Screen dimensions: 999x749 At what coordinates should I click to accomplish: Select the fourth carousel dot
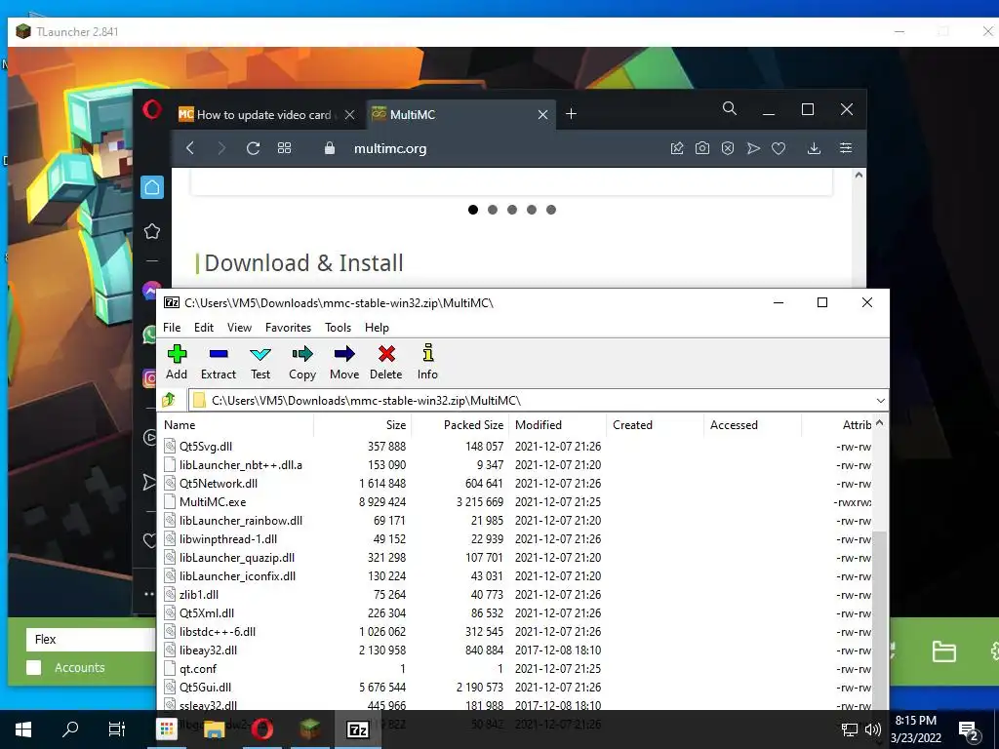click(532, 210)
